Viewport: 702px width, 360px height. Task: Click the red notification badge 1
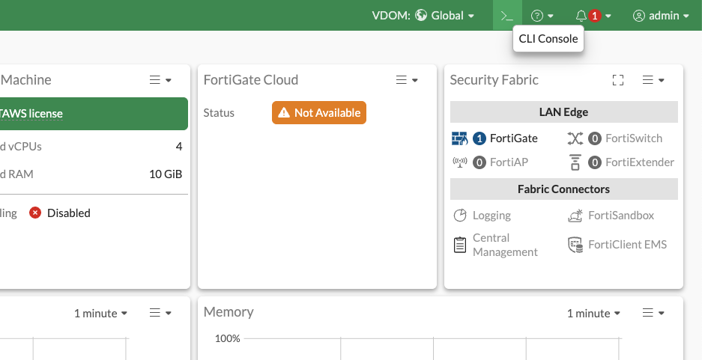[x=595, y=16]
